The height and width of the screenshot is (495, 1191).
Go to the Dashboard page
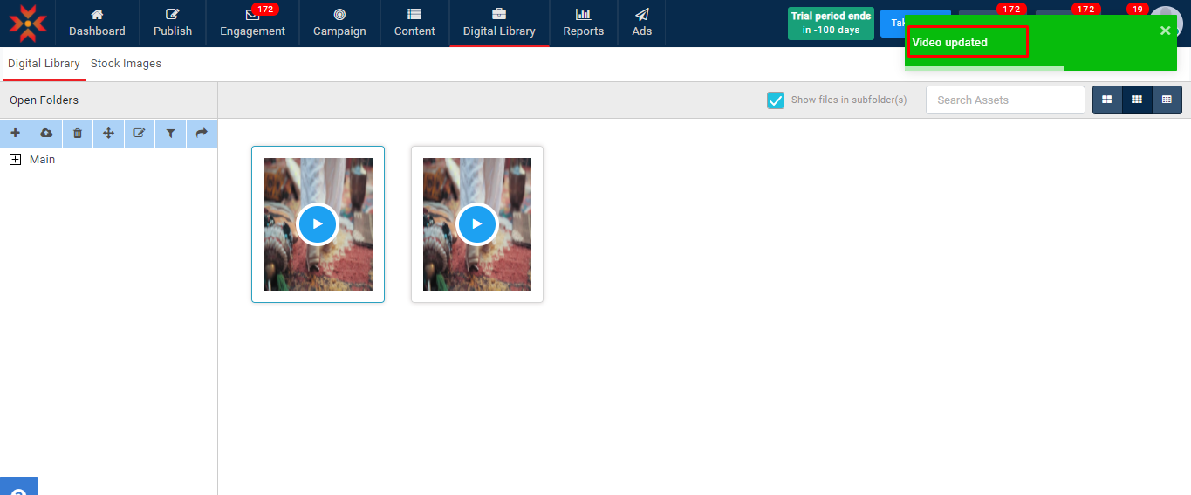click(x=97, y=23)
